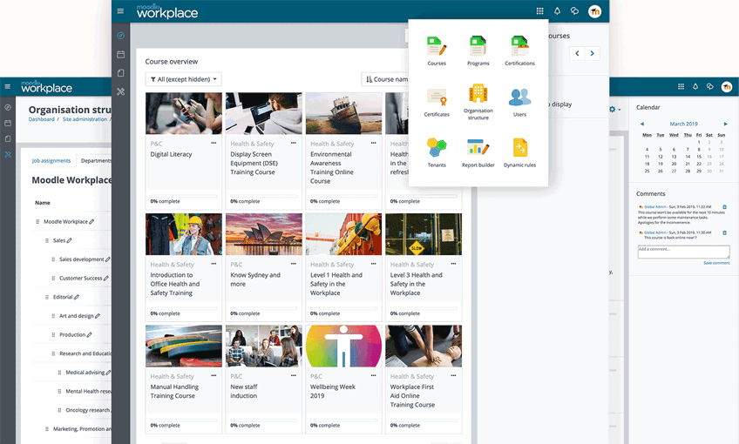The image size is (739, 444).
Task: Open March 2019 calendar month link
Action: 683,124
